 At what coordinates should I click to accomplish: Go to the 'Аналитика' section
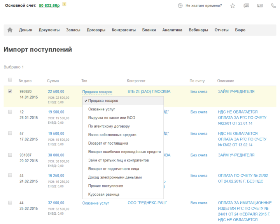(x=172, y=30)
